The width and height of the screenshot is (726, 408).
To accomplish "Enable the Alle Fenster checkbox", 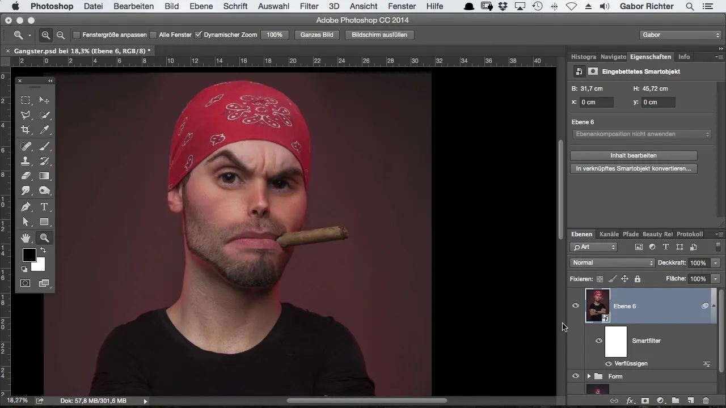I will pyautogui.click(x=153, y=35).
